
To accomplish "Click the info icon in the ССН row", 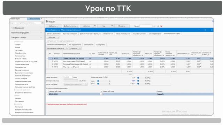I will pos(138,78).
